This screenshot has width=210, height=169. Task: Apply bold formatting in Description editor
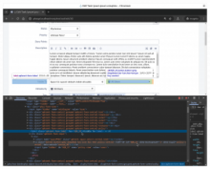(x=52, y=48)
